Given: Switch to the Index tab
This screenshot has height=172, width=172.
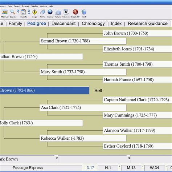Looking at the screenshot, I should [x=116, y=24].
